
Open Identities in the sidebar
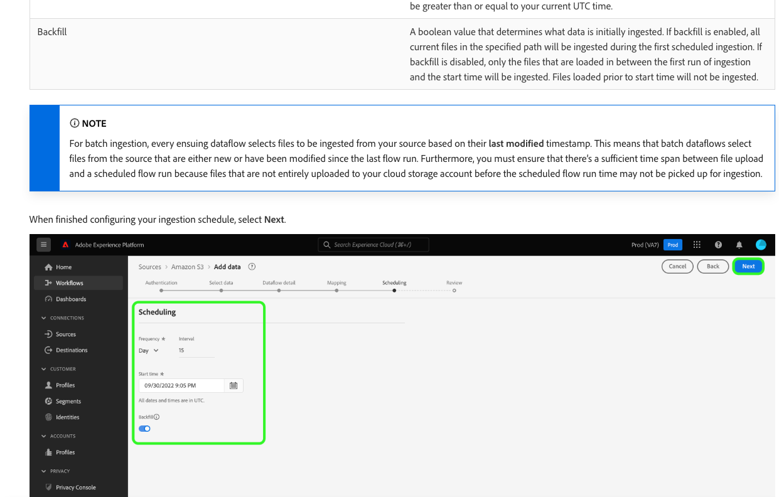click(x=67, y=417)
